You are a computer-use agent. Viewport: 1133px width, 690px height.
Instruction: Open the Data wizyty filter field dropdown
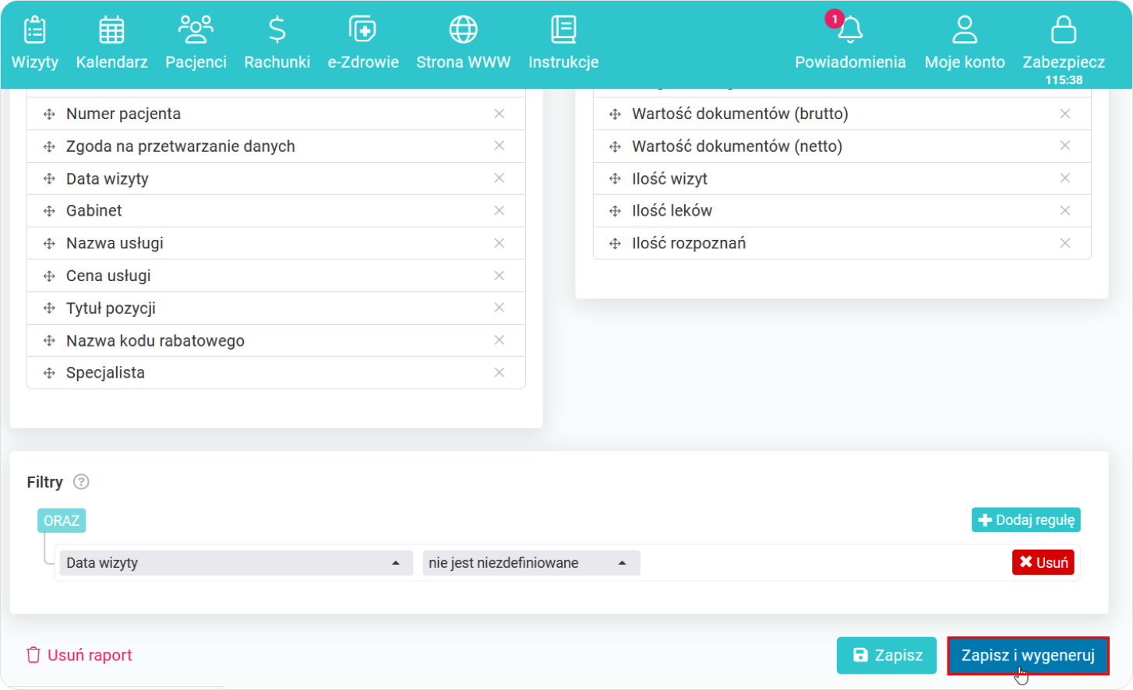coord(236,563)
